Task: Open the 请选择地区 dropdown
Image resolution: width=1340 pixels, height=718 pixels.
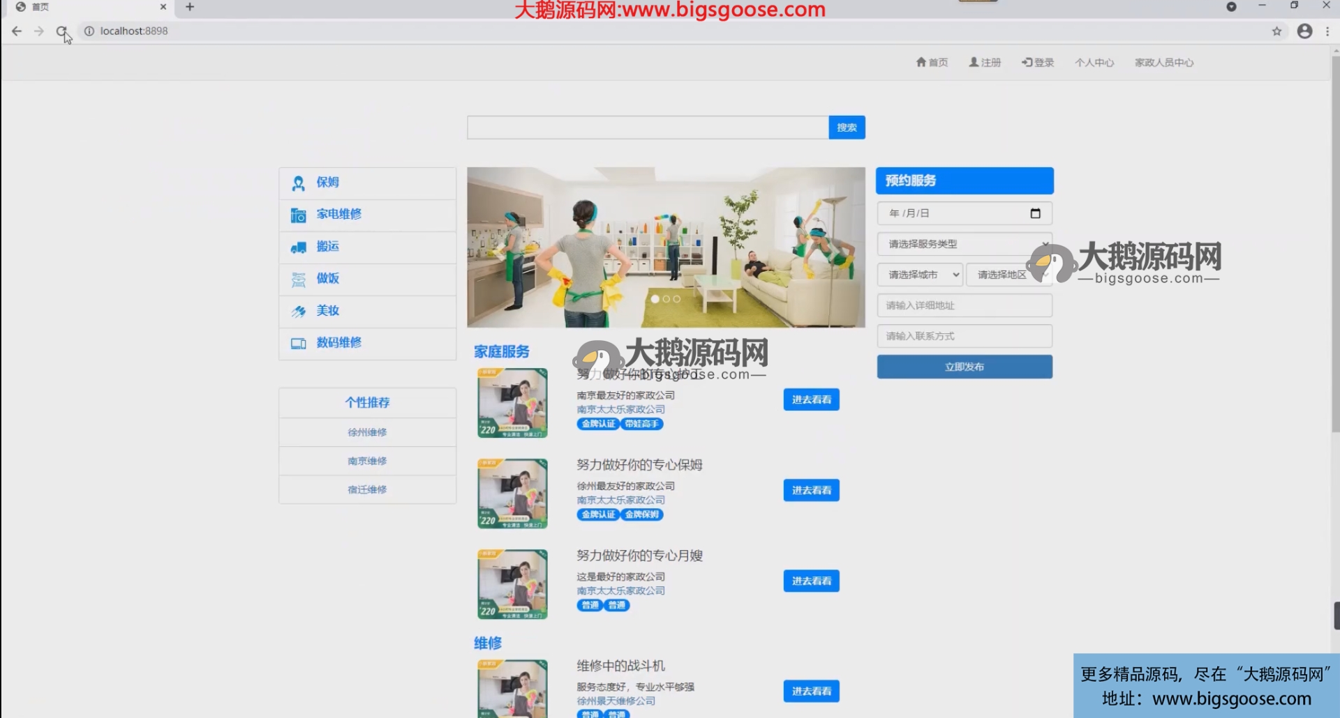Action: point(1009,275)
